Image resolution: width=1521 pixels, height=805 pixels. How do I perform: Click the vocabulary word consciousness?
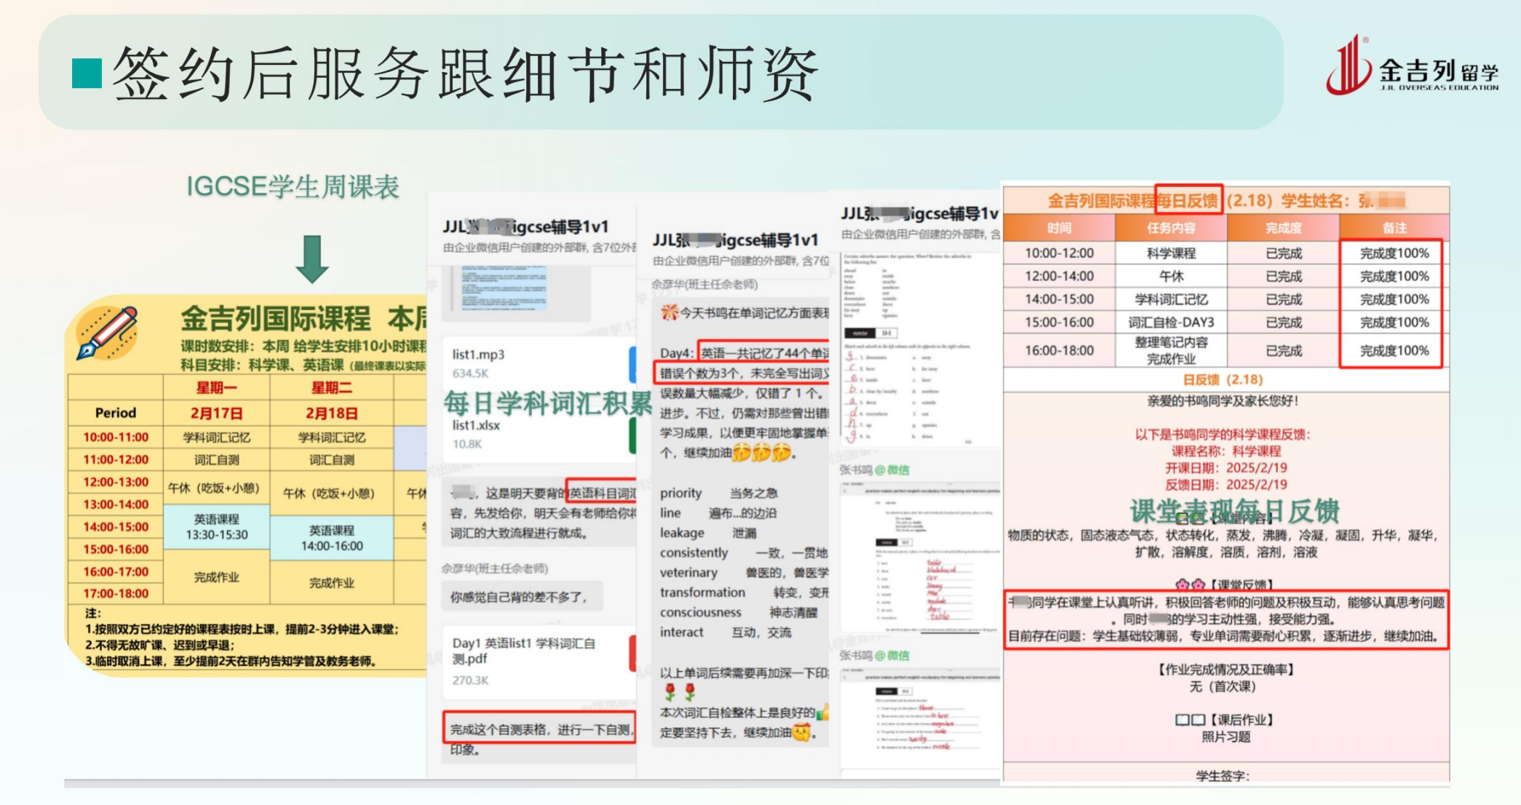(700, 612)
